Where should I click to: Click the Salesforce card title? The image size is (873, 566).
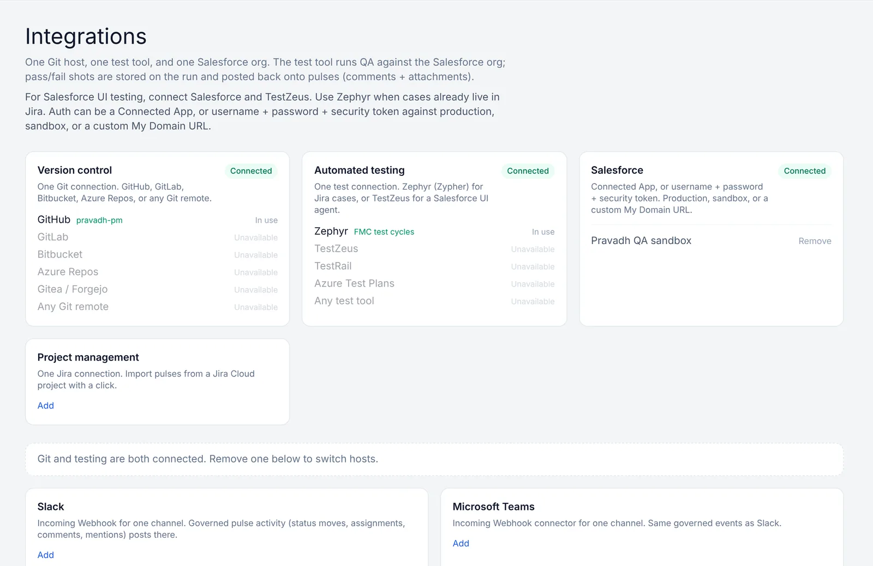click(617, 170)
